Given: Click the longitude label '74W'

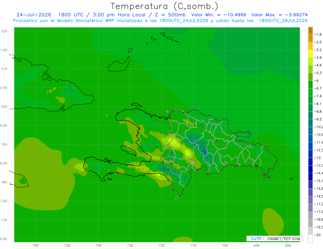Looking at the screenshot, I should [99, 246].
